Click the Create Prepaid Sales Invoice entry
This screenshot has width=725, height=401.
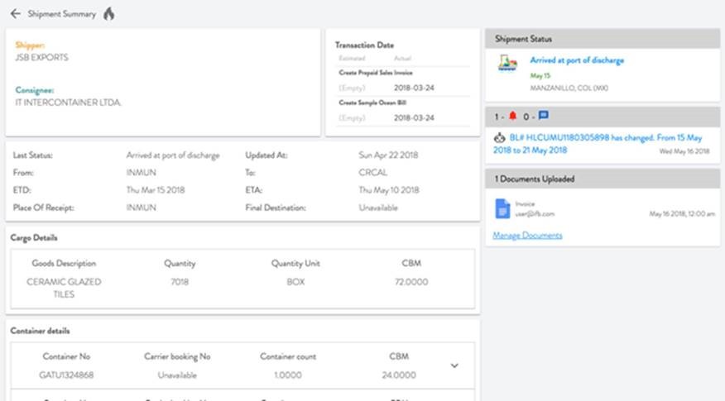(376, 73)
